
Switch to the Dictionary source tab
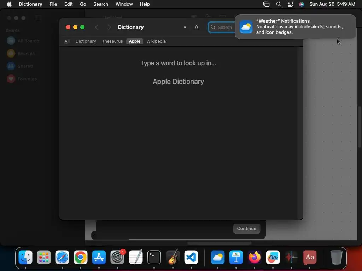[x=86, y=41]
